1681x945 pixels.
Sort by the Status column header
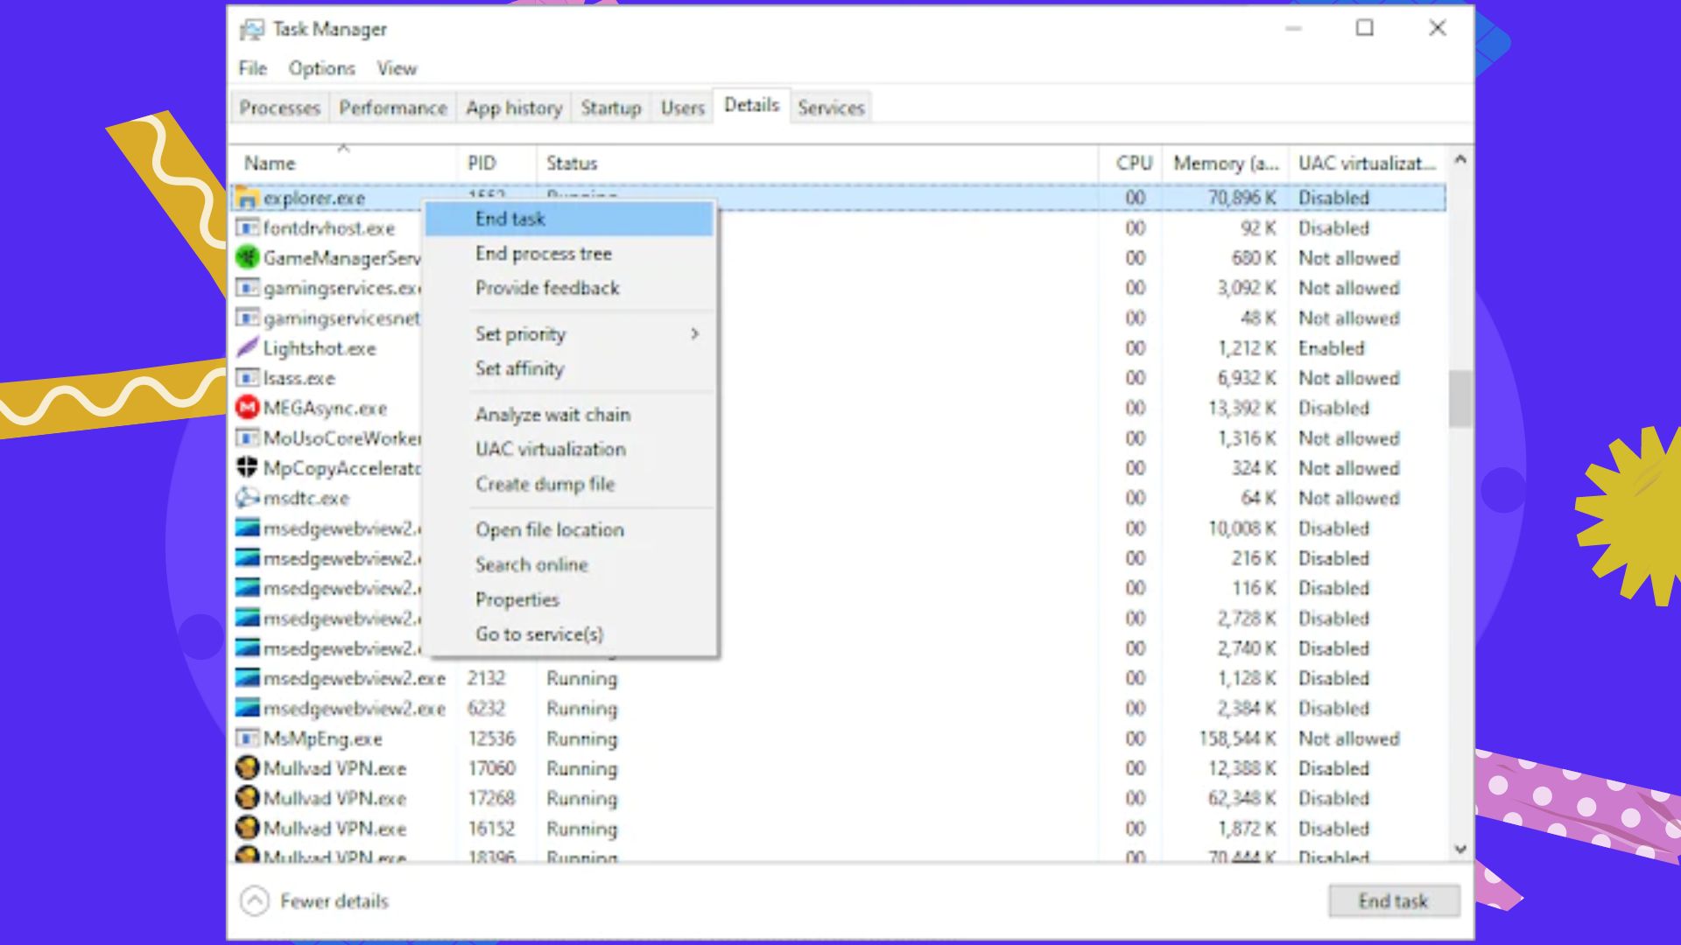(817, 164)
